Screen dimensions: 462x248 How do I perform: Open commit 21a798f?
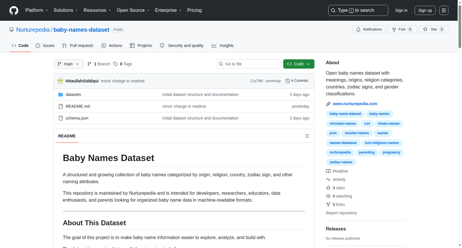coord(256,81)
